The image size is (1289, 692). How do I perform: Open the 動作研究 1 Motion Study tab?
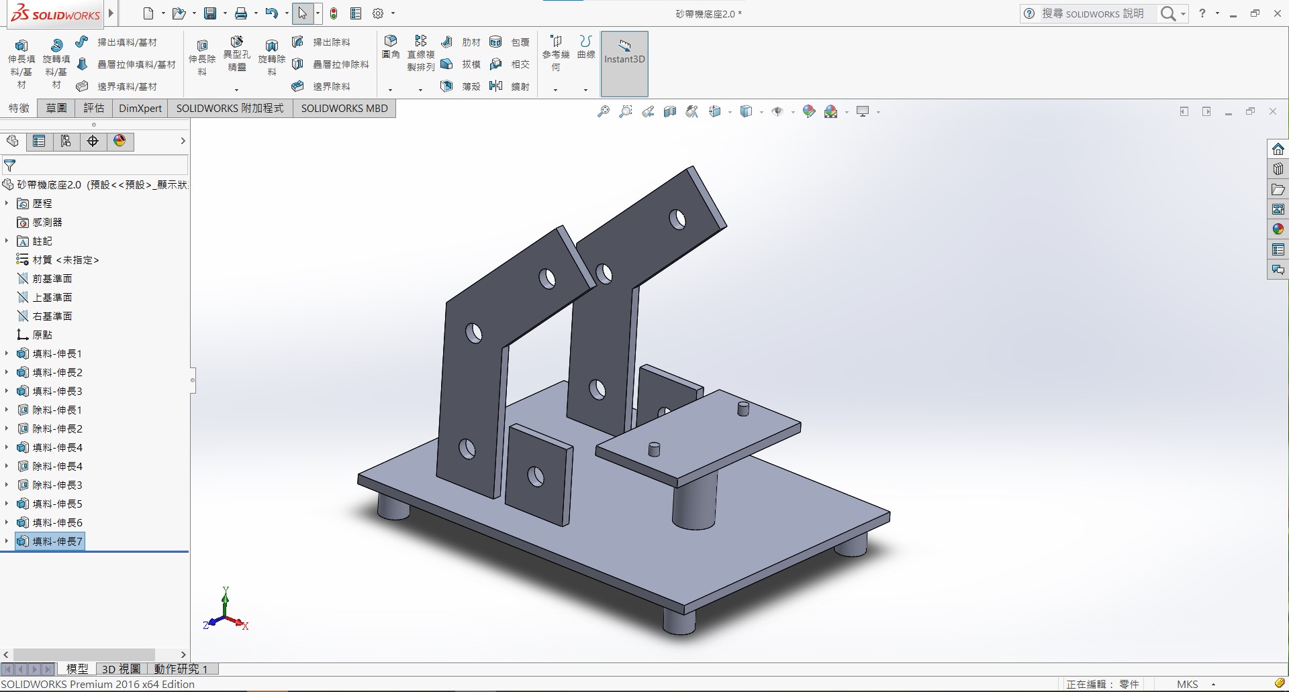click(x=181, y=669)
